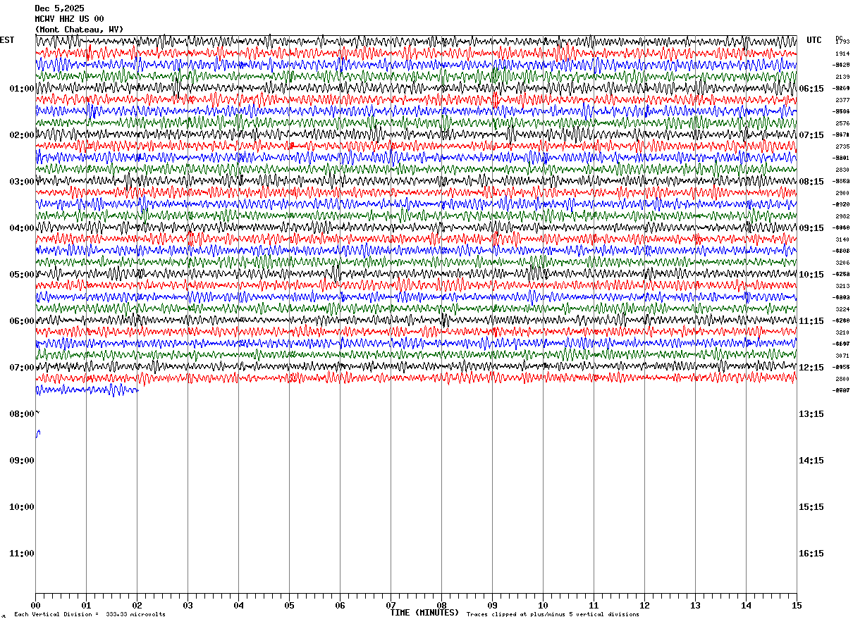Click the UTC column header
This screenshot has height=624, width=853.
(814, 40)
